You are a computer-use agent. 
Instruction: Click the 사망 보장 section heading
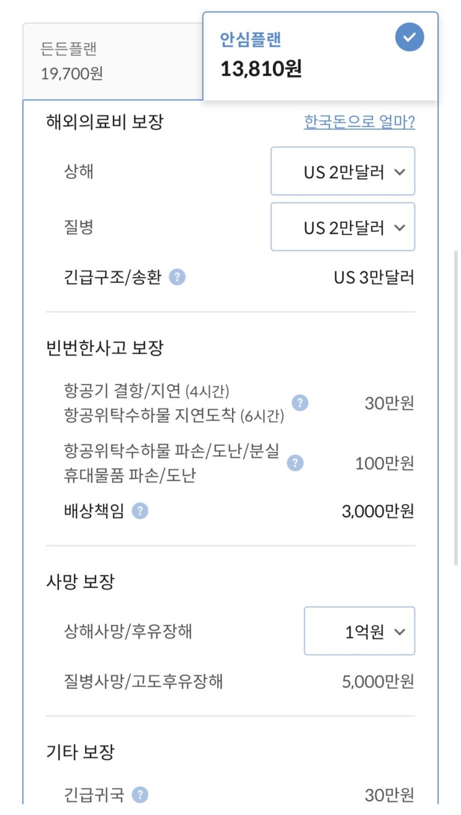pyautogui.click(x=80, y=582)
